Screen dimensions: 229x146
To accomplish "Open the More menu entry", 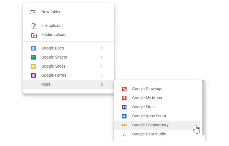I will pyautogui.click(x=69, y=84).
